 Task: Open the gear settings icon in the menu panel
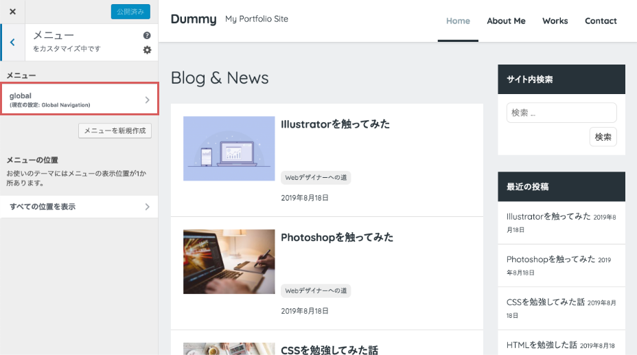(x=147, y=50)
